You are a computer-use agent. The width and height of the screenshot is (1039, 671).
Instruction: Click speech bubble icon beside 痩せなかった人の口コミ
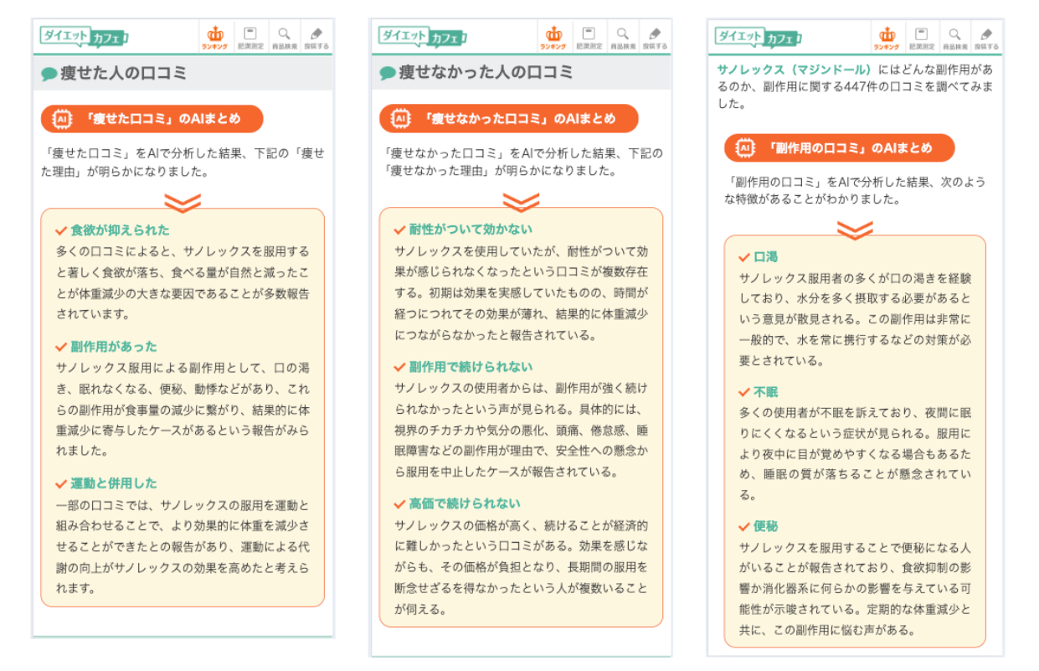click(x=387, y=74)
